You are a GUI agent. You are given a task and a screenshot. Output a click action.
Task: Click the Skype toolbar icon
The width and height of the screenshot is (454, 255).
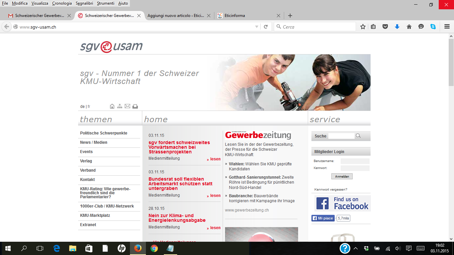pos(433,27)
